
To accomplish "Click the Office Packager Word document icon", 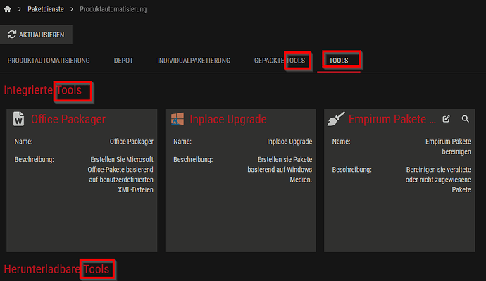I will click(18, 119).
